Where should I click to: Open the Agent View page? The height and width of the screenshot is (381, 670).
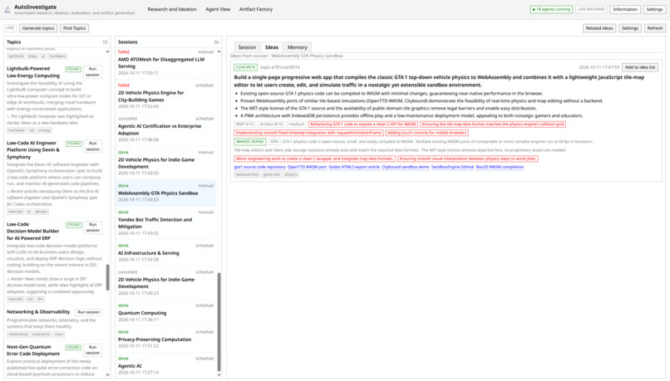point(218,9)
